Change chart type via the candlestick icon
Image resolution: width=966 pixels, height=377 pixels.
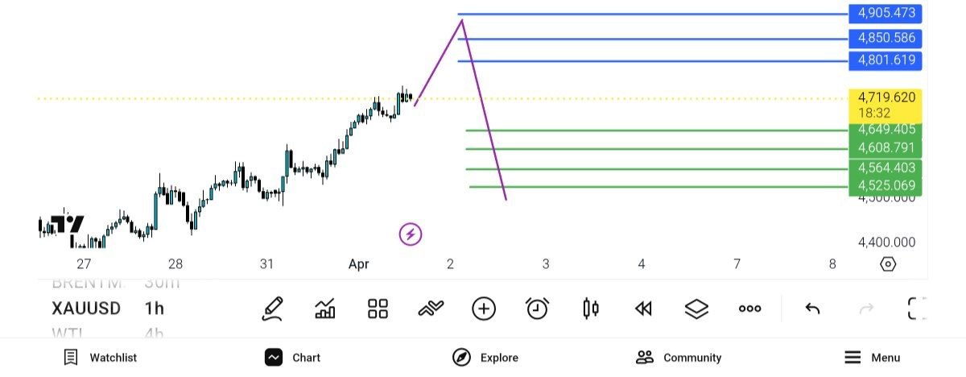(591, 309)
